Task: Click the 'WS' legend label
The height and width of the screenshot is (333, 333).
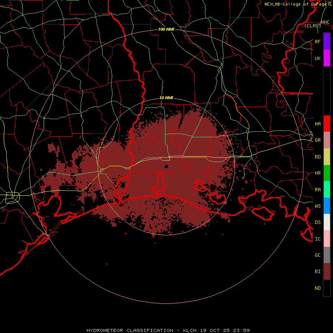Action: tap(317, 206)
